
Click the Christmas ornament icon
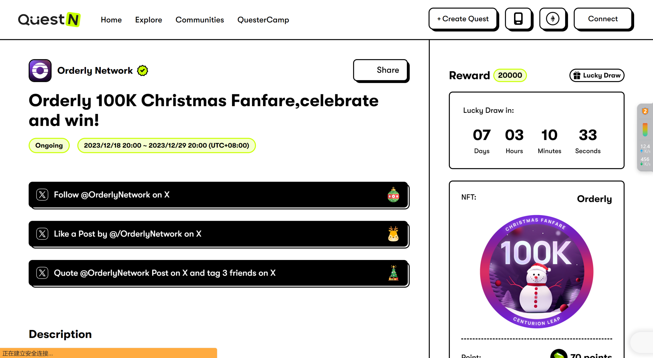point(393,195)
